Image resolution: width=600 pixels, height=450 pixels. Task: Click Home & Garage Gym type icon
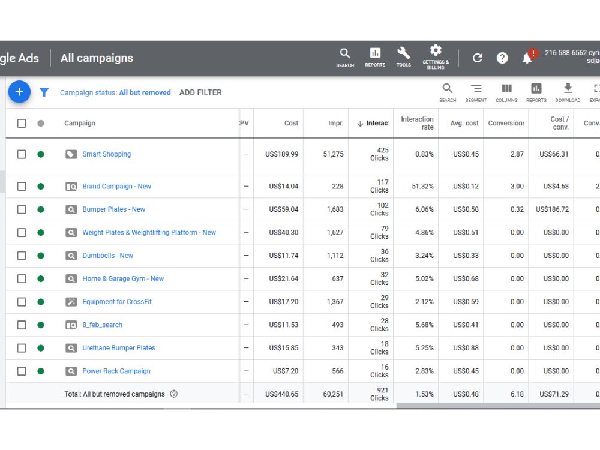71,278
